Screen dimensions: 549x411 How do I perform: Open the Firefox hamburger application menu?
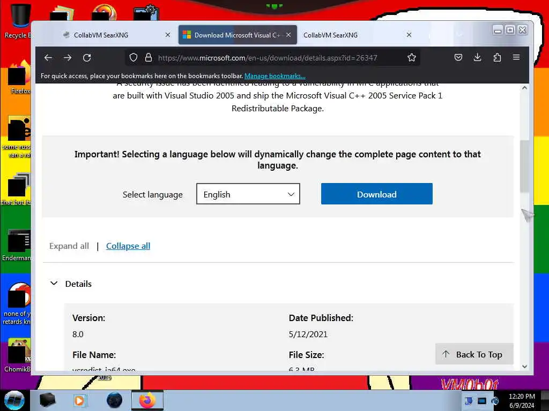point(516,57)
